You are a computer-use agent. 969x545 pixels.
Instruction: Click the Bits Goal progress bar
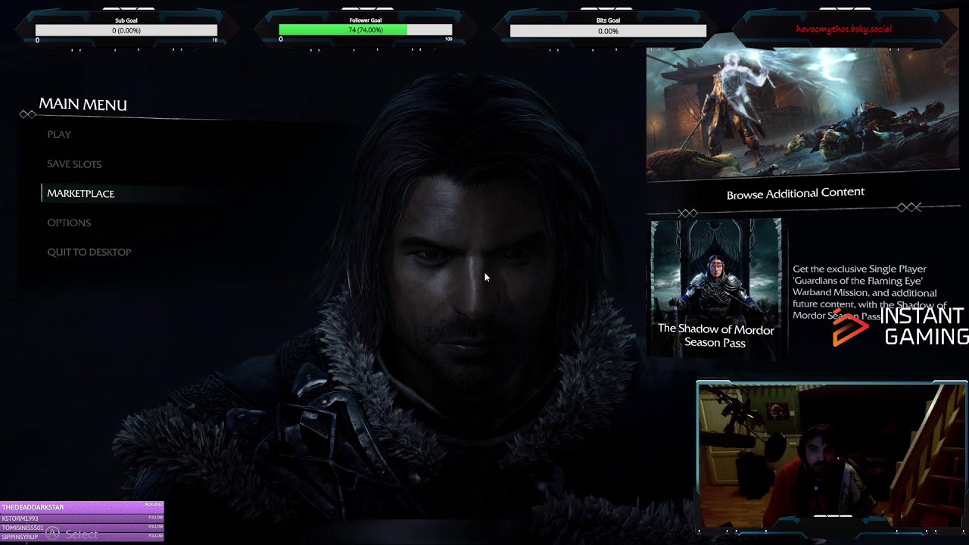[608, 31]
